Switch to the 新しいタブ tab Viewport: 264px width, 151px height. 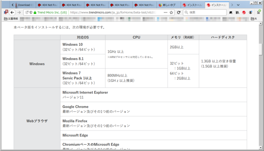pyautogui.click(x=168, y=5)
